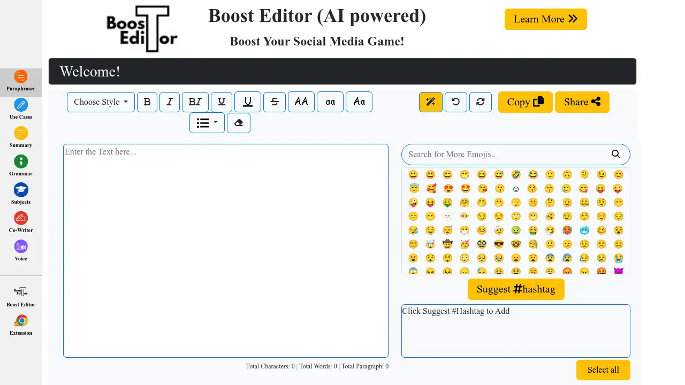Focus the main text editor area
Screen dimensions: 685x385
pos(226,251)
